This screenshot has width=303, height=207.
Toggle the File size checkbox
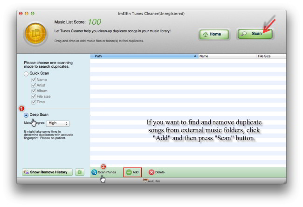34,96
